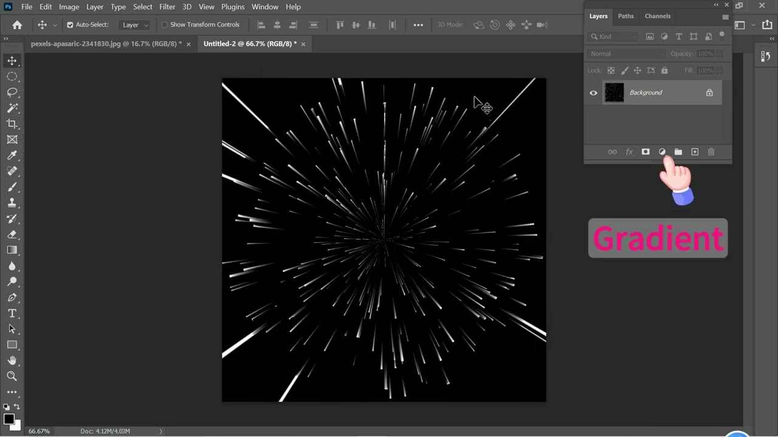Open the Opacity slider dropdown arrow

(x=720, y=53)
